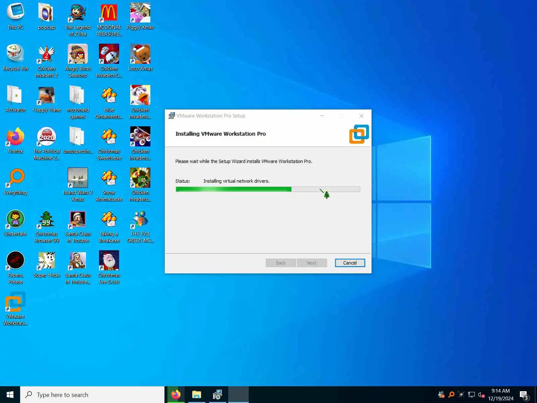This screenshot has width=537, height=403.
Task: Select the Flappy Plane shortcut
Action: pos(46,99)
